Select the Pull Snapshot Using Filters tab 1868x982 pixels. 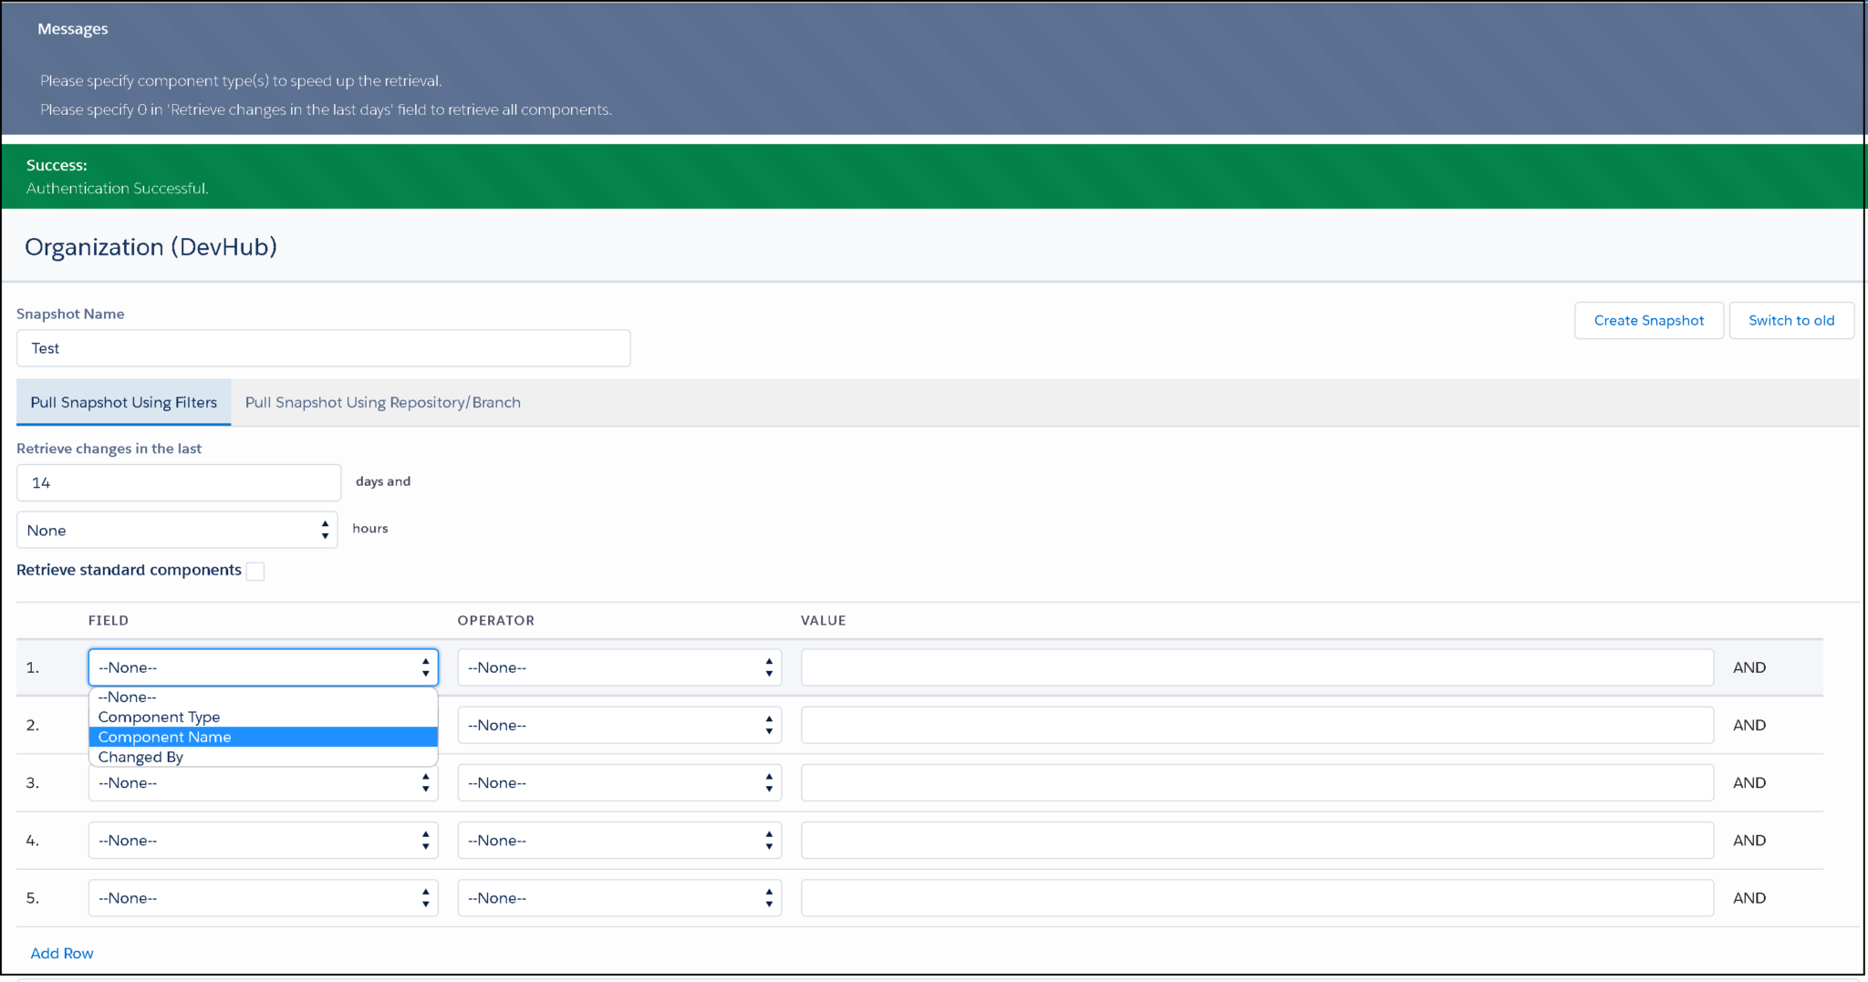pos(122,402)
